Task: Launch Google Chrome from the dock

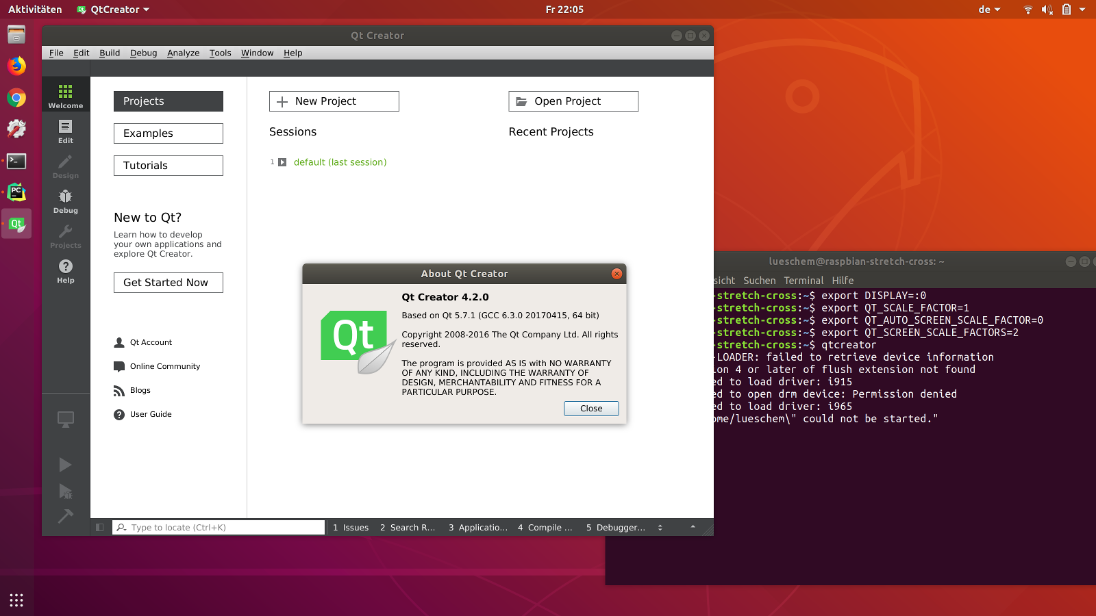Action: pyautogui.click(x=16, y=98)
